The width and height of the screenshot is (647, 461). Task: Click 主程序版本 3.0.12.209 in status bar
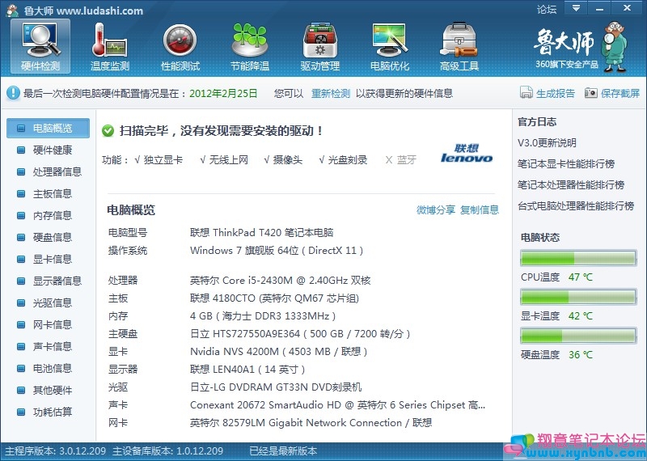pos(55,451)
